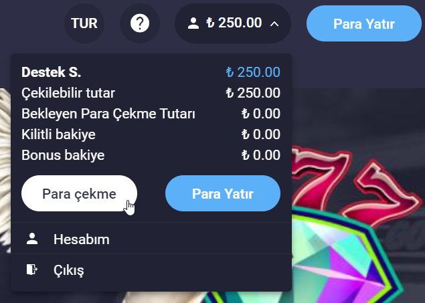
Task: Click the user profile icon in header
Action: coord(193,23)
